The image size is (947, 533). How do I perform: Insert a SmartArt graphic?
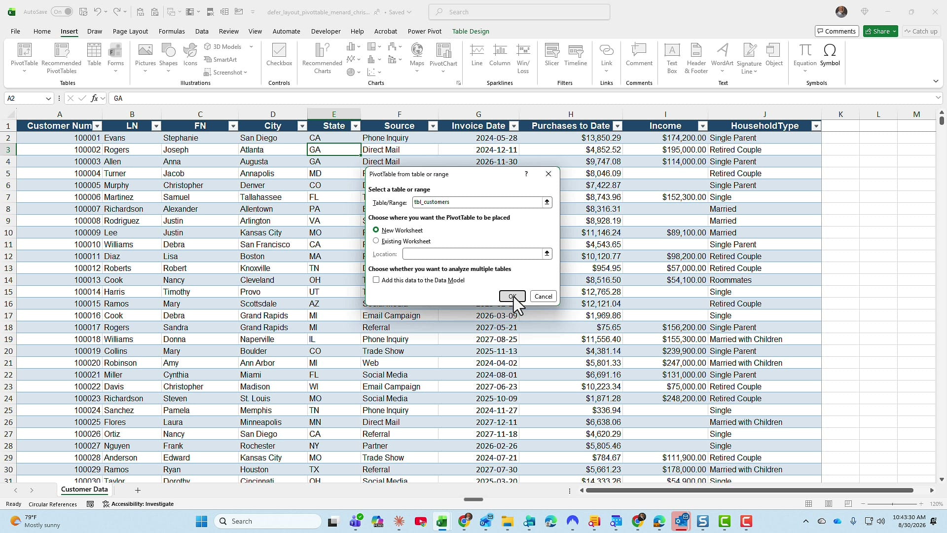tap(220, 59)
